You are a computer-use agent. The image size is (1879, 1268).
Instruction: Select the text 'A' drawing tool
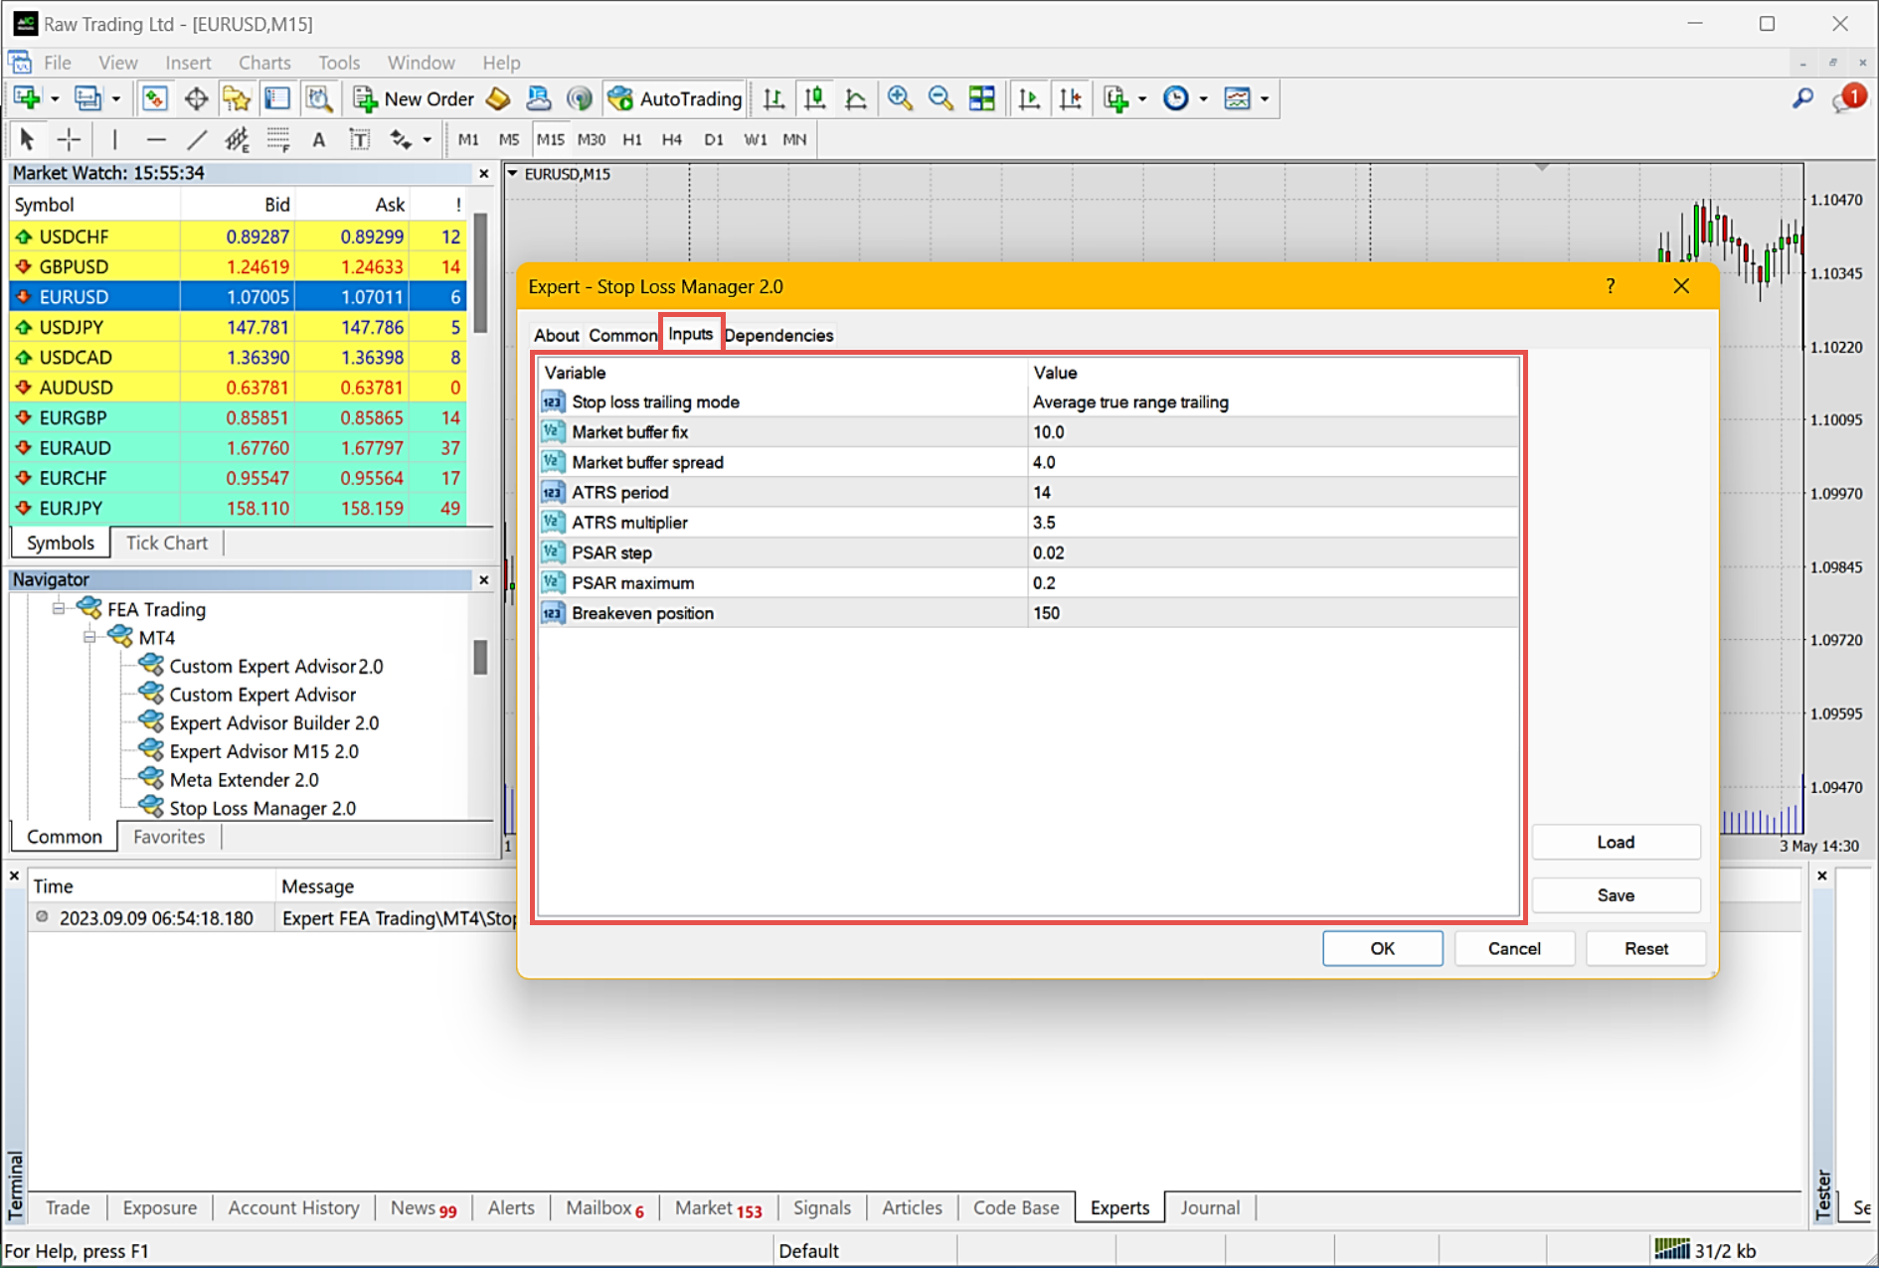[318, 139]
